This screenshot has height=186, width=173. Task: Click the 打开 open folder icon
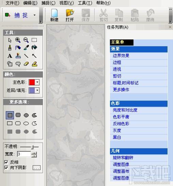click(70, 15)
